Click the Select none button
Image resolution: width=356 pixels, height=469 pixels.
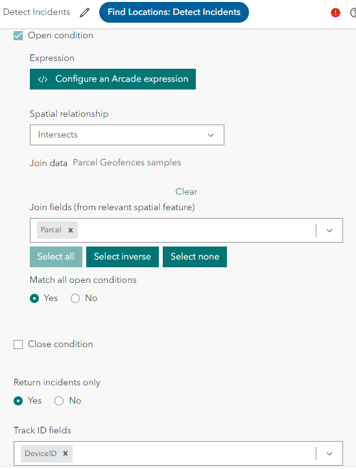click(x=195, y=257)
